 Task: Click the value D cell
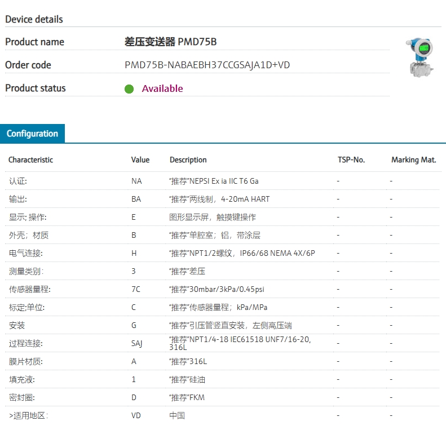pos(134,397)
